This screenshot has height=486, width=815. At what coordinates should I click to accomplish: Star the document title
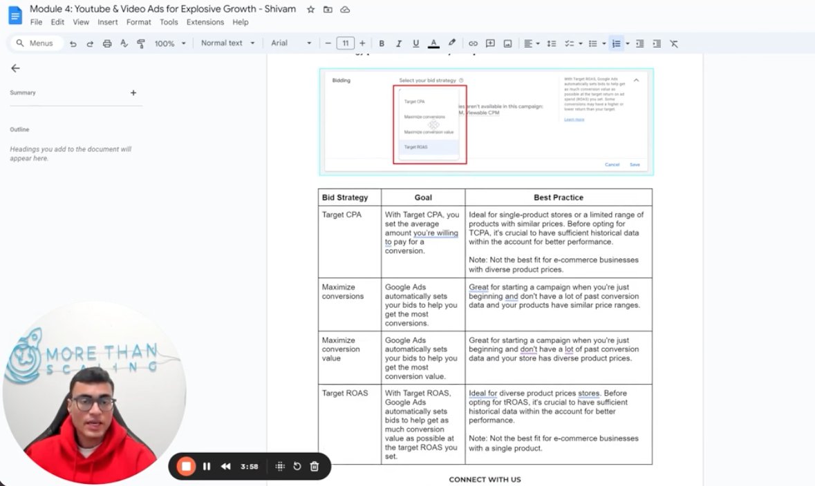pyautogui.click(x=311, y=10)
